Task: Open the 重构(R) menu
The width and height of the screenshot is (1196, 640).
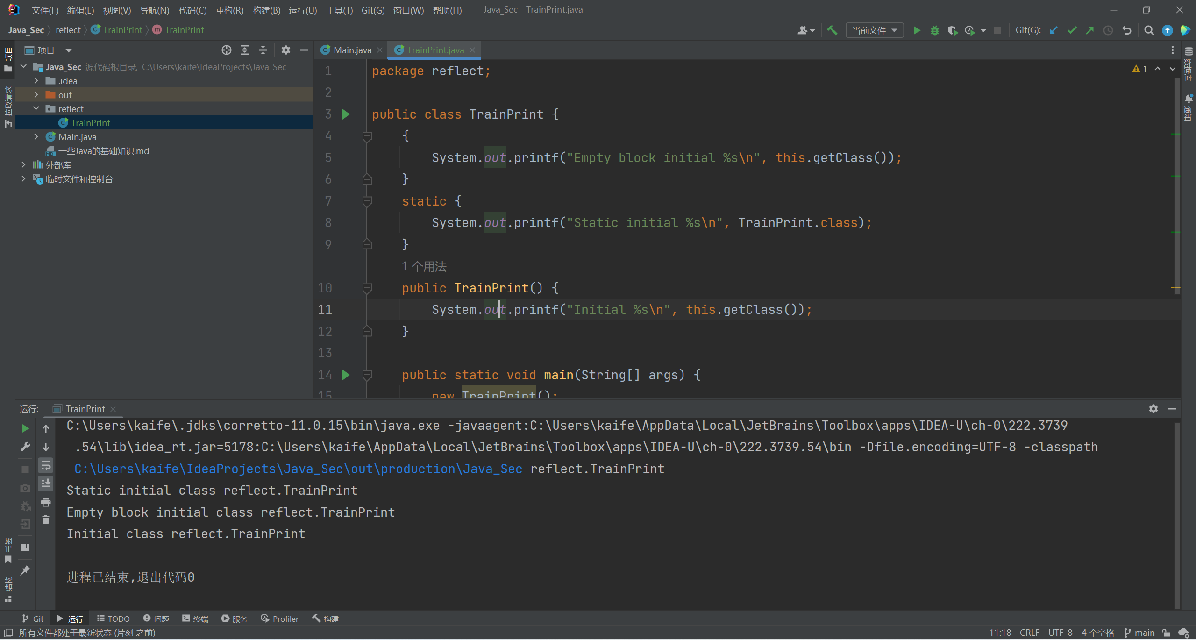Action: (x=229, y=10)
